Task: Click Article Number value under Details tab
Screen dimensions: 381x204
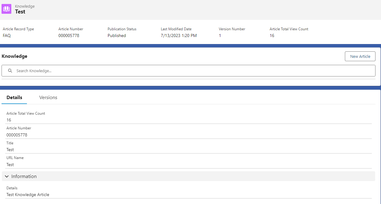Action: click(17, 135)
